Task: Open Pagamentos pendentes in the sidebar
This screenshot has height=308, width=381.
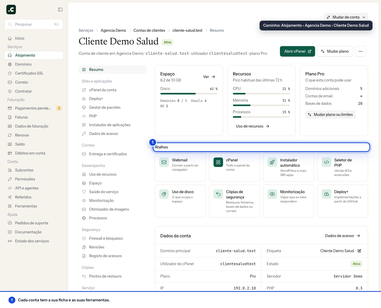Action: coord(34,108)
